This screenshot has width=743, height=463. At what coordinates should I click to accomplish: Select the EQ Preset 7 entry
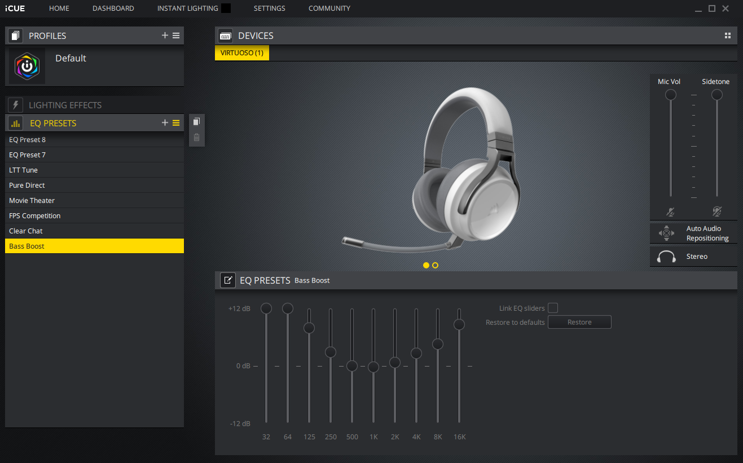tap(94, 155)
